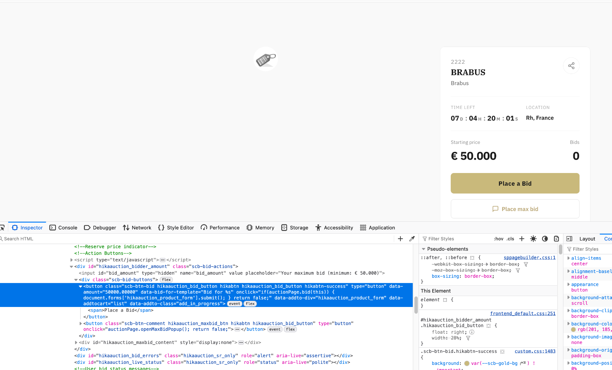Viewport: 612px width, 370px height.
Task: Toggle the sidebar pane collapse icon
Action: [569, 239]
